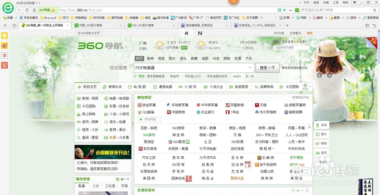Expand the 扩展 dropdown arrow

(292, 18)
